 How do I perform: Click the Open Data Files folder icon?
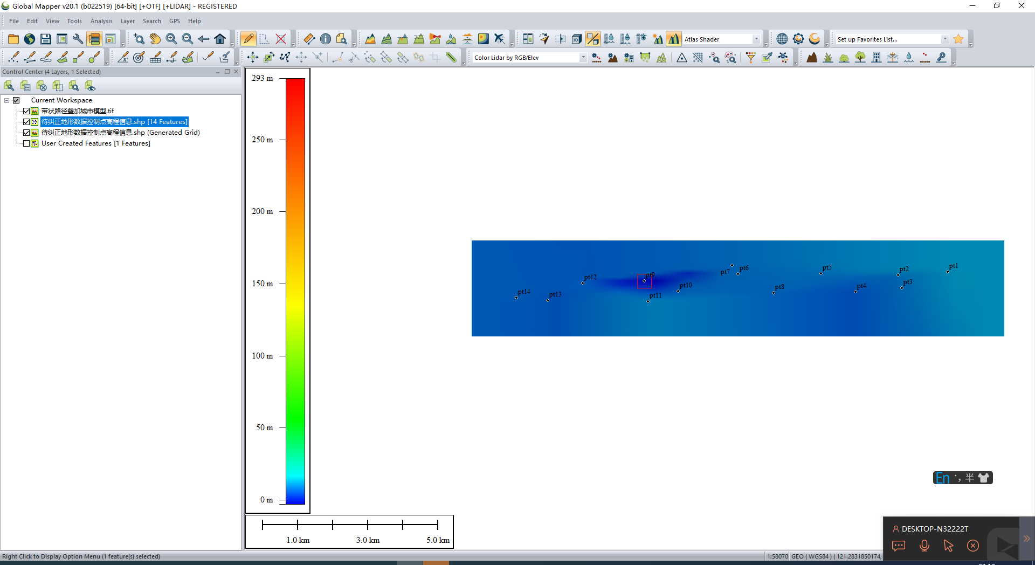pyautogui.click(x=13, y=39)
